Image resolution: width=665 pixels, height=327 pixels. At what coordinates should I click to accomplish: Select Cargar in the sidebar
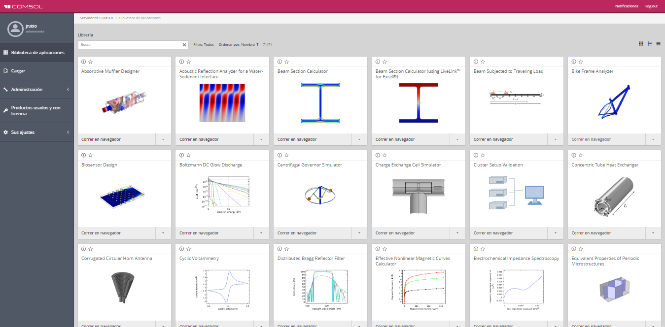click(x=18, y=71)
